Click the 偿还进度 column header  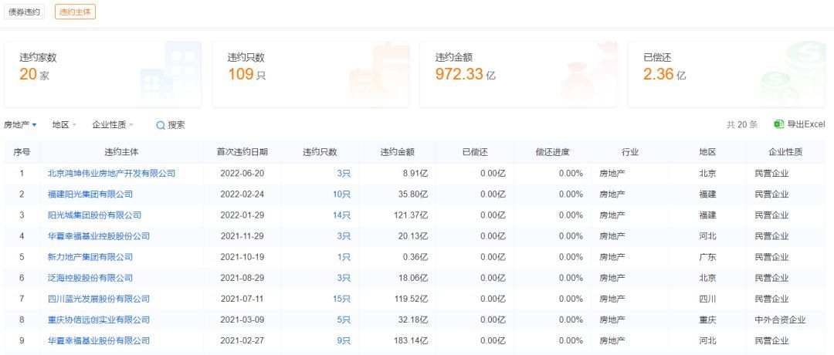click(x=553, y=152)
